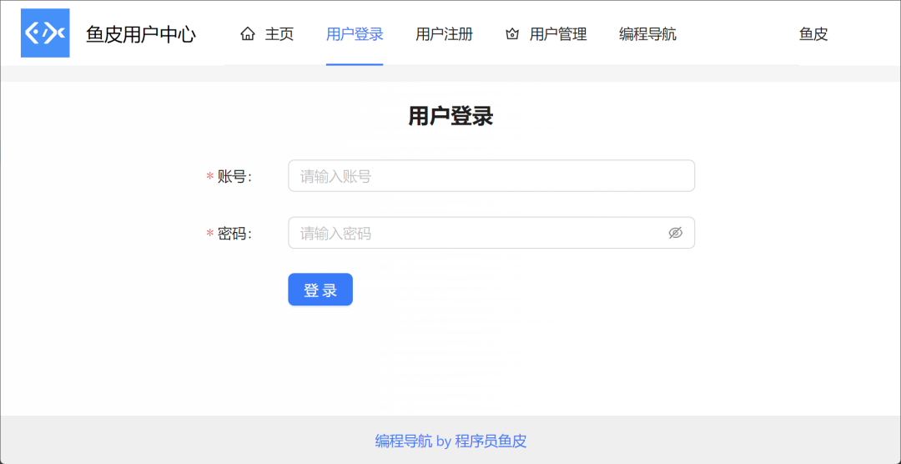
Task: Click the 鱼皮用户中心 title text
Action: (141, 34)
